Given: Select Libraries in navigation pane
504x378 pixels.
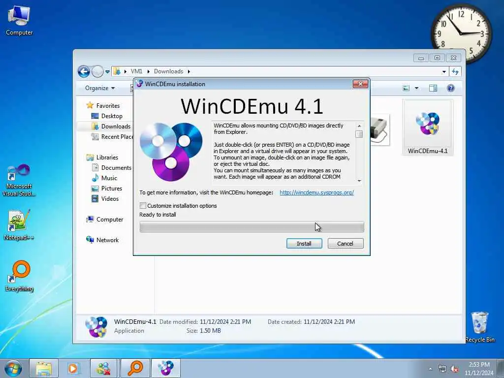Looking at the screenshot, I should (107, 157).
